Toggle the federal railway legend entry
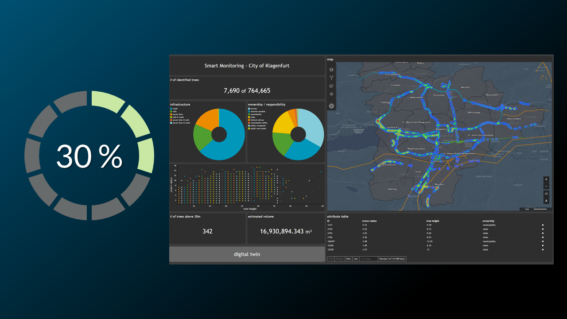The image size is (567, 319). (256, 120)
